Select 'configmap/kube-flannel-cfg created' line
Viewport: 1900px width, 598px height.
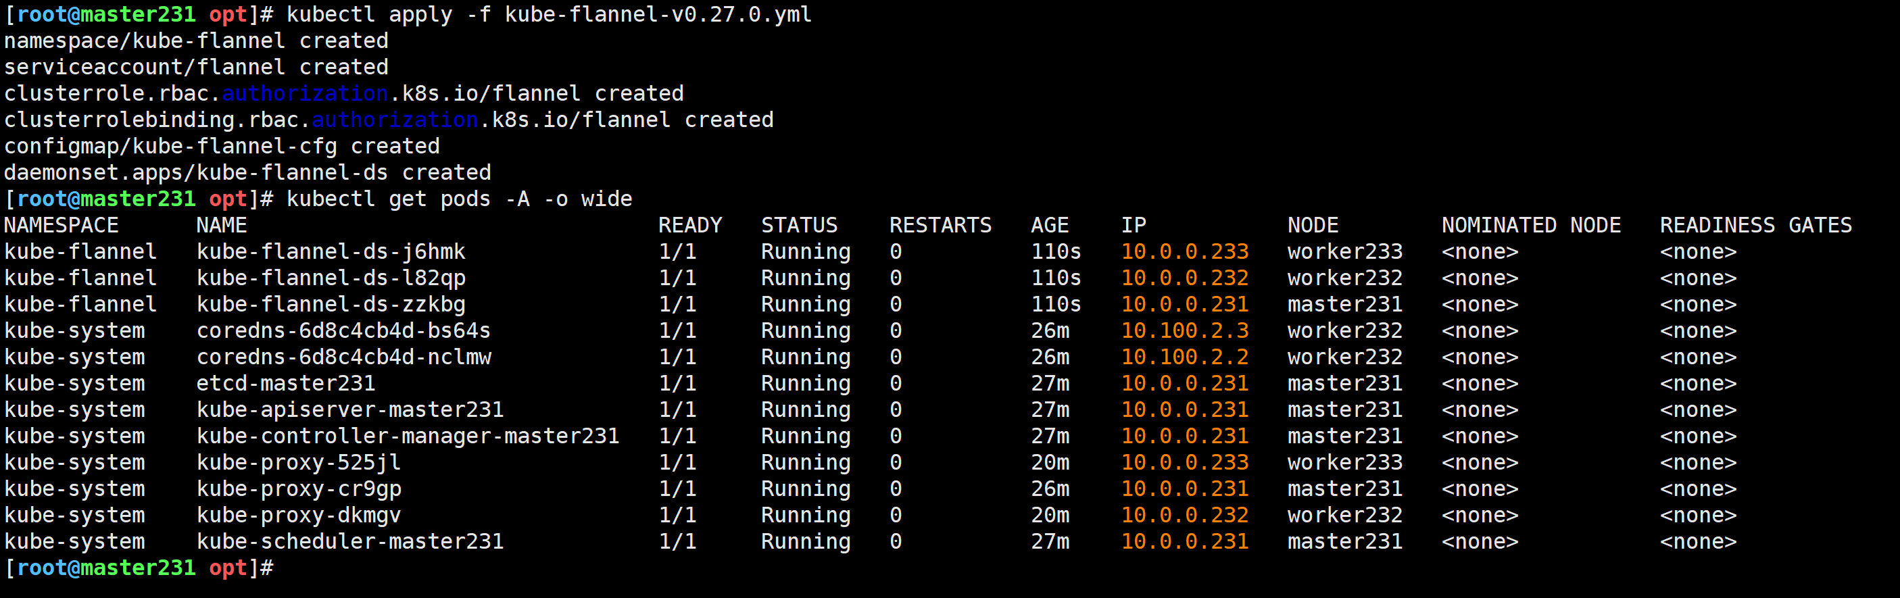coord(222,147)
